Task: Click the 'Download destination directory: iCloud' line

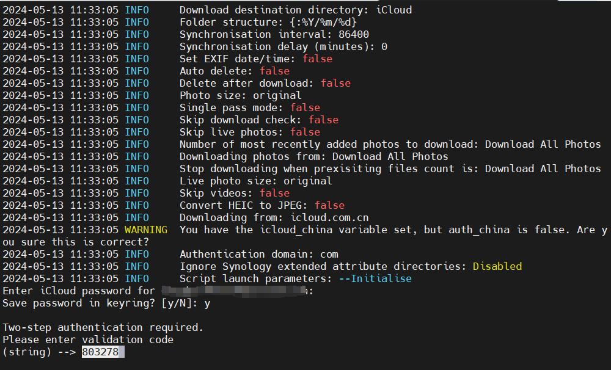Action: coord(295,10)
